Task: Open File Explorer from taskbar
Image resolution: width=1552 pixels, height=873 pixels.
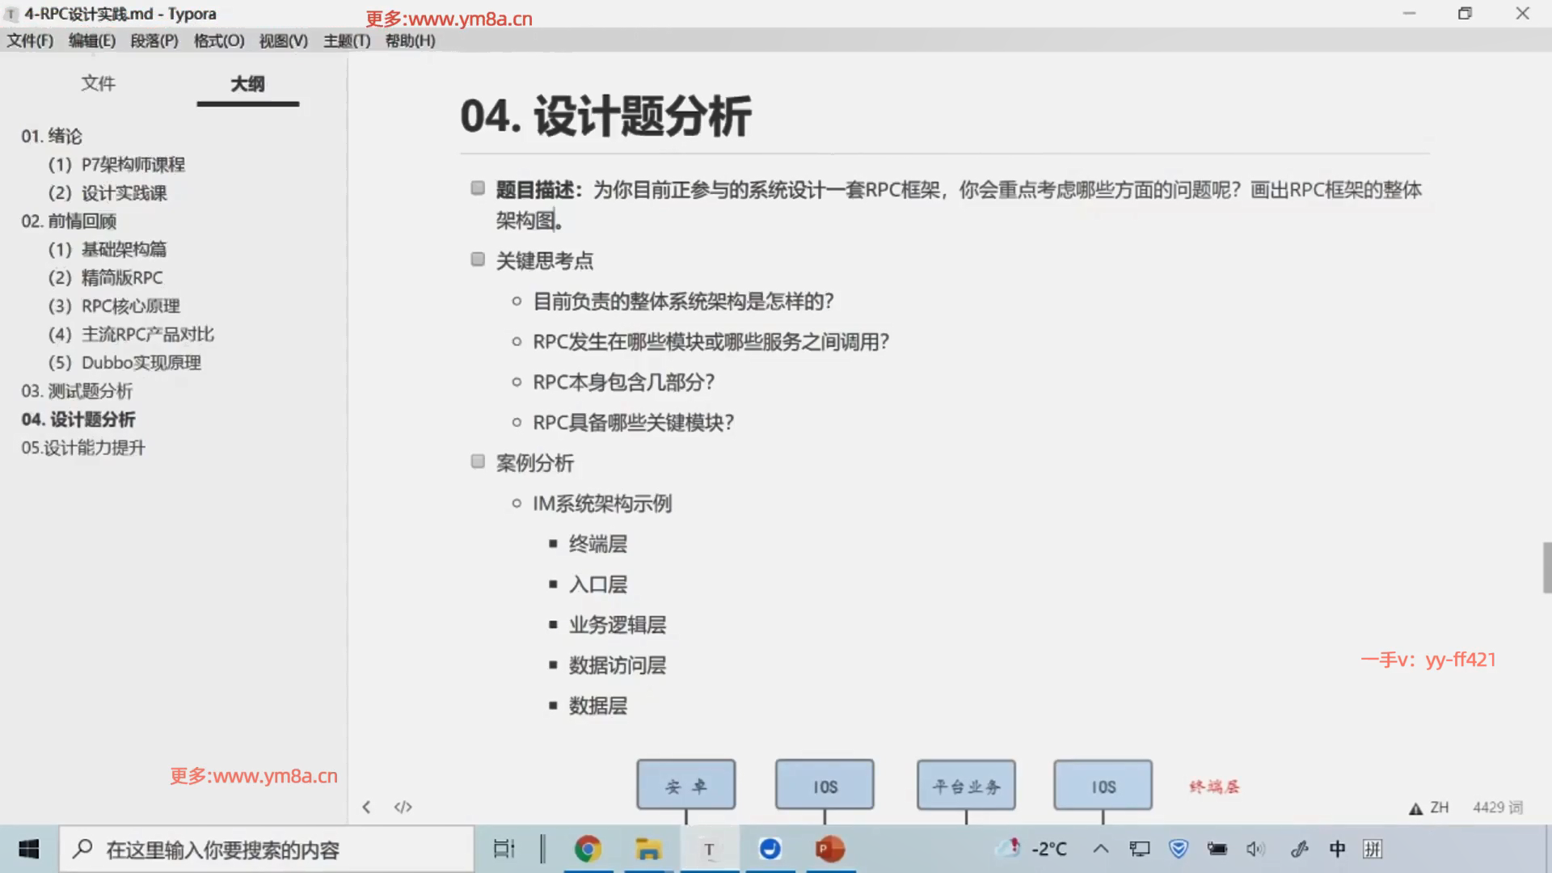Action: (x=647, y=849)
